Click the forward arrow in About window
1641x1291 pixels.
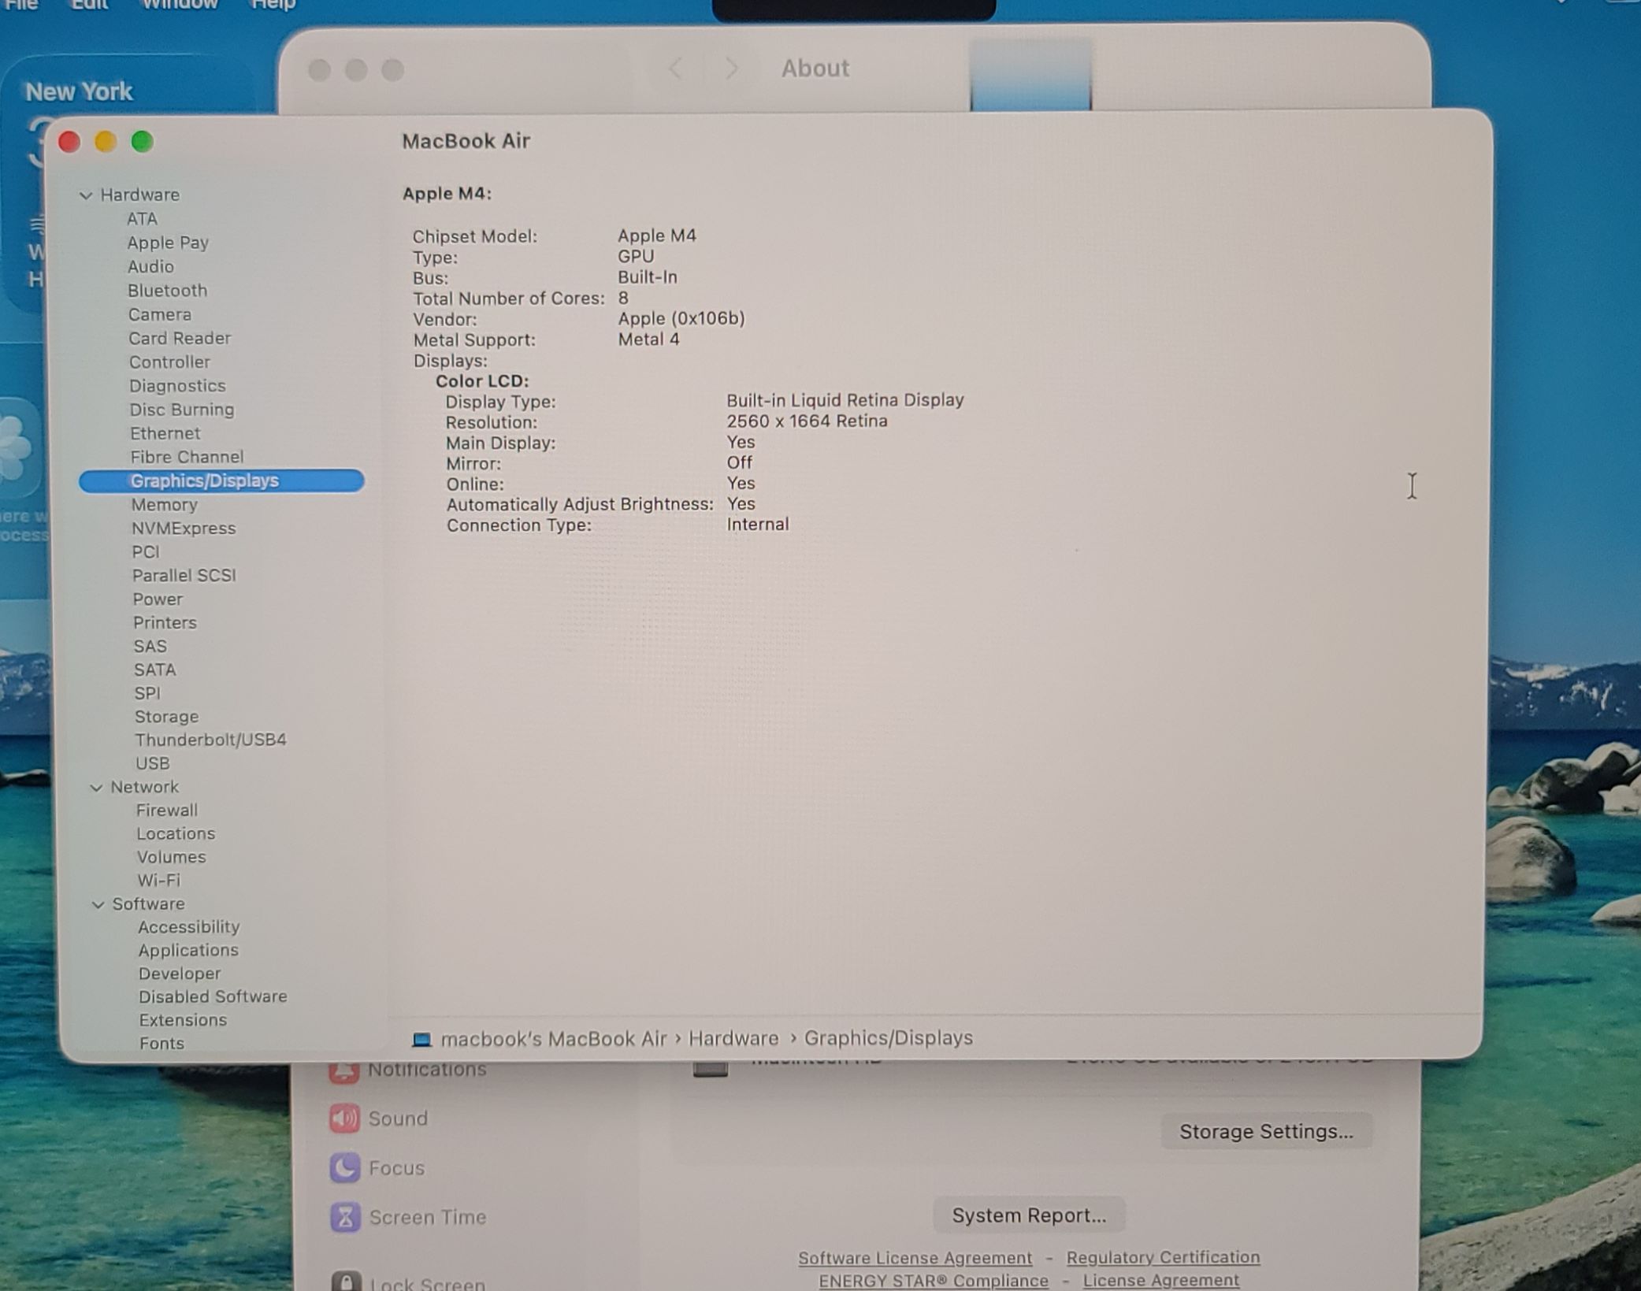[x=731, y=69]
